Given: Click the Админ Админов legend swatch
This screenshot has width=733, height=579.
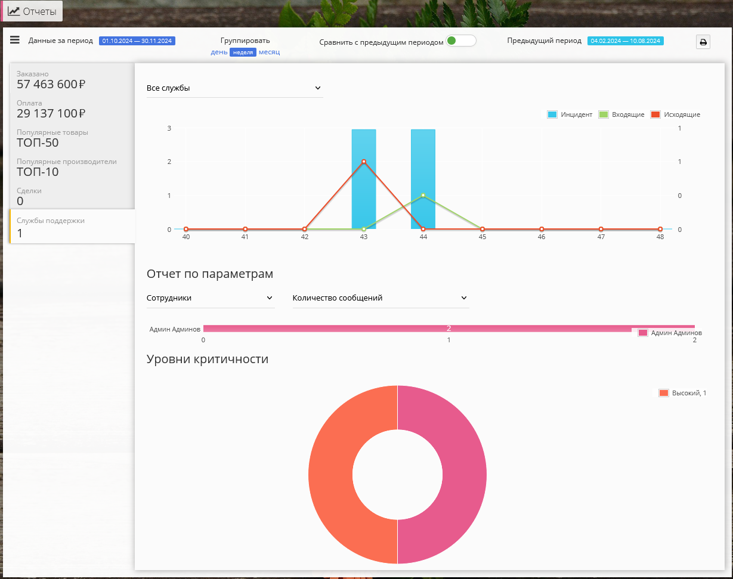Looking at the screenshot, I should (643, 333).
